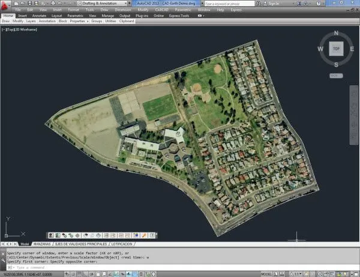Click the Plot printer icon
Screen dimensions: 360x277
pyautogui.click(x=53, y=4)
